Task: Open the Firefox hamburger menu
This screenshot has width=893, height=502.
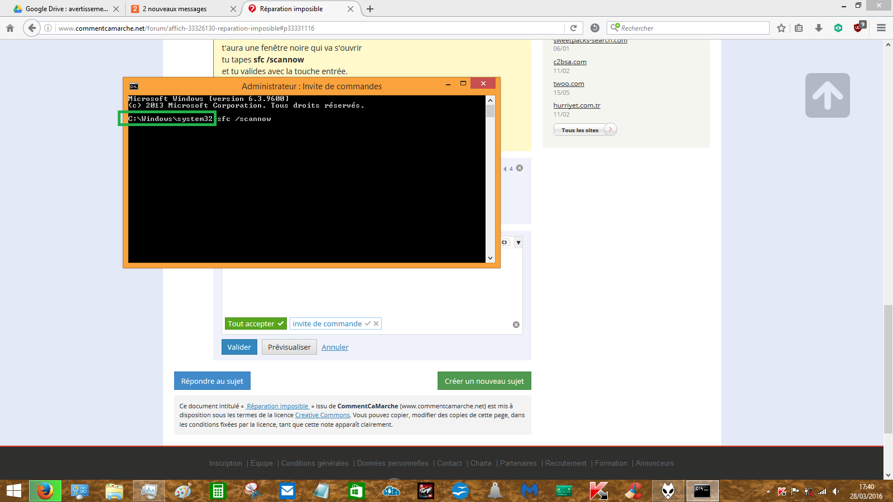Action: (881, 28)
